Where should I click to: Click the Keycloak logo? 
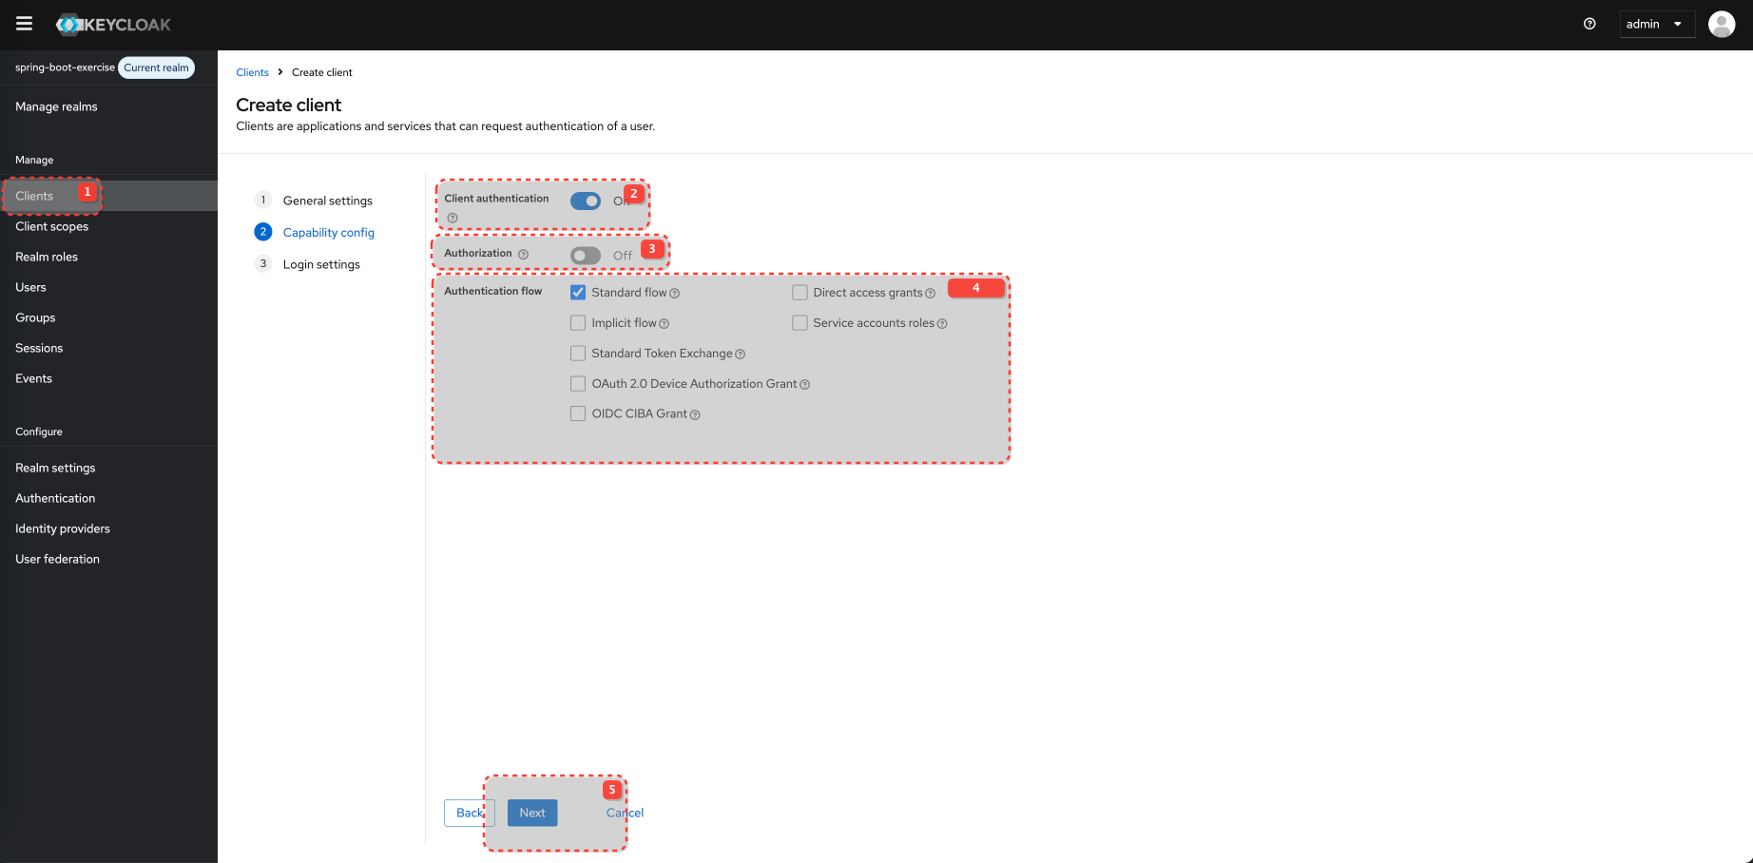[112, 24]
